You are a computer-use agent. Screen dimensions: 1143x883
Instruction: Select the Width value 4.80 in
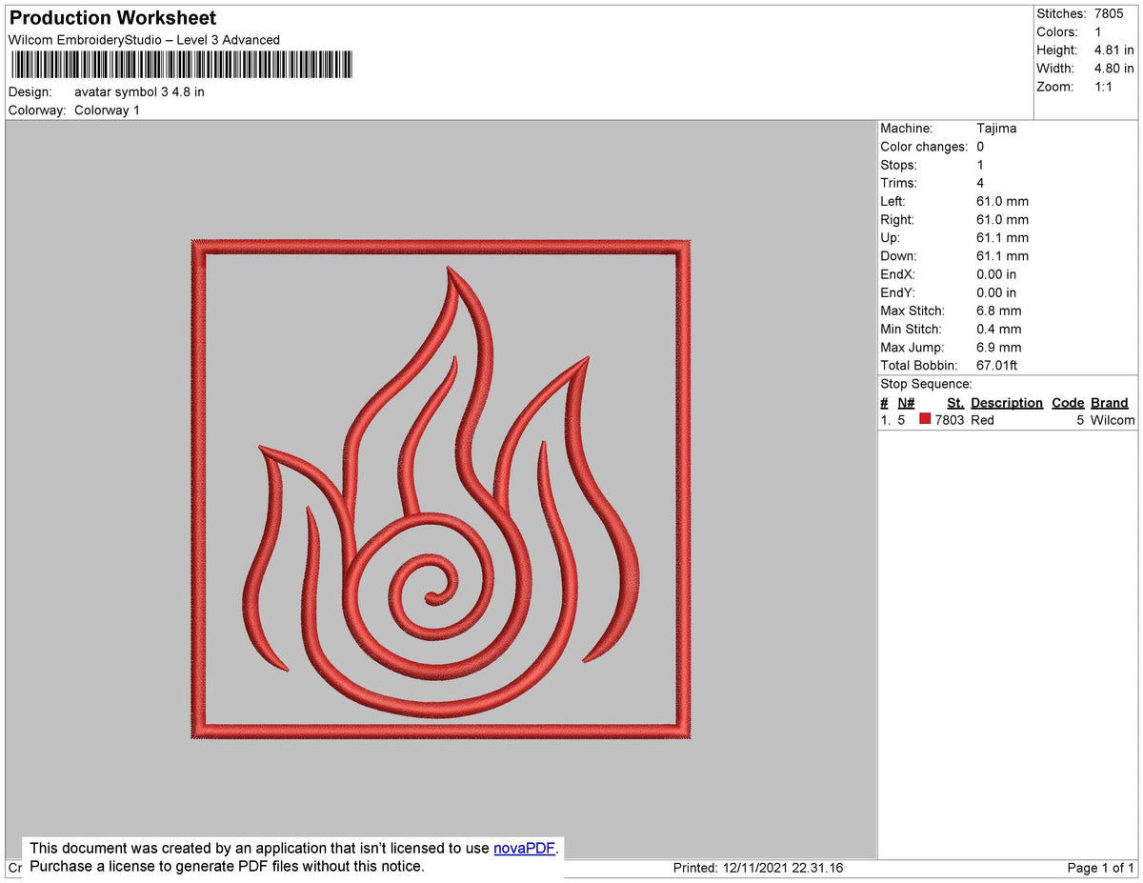1114,68
